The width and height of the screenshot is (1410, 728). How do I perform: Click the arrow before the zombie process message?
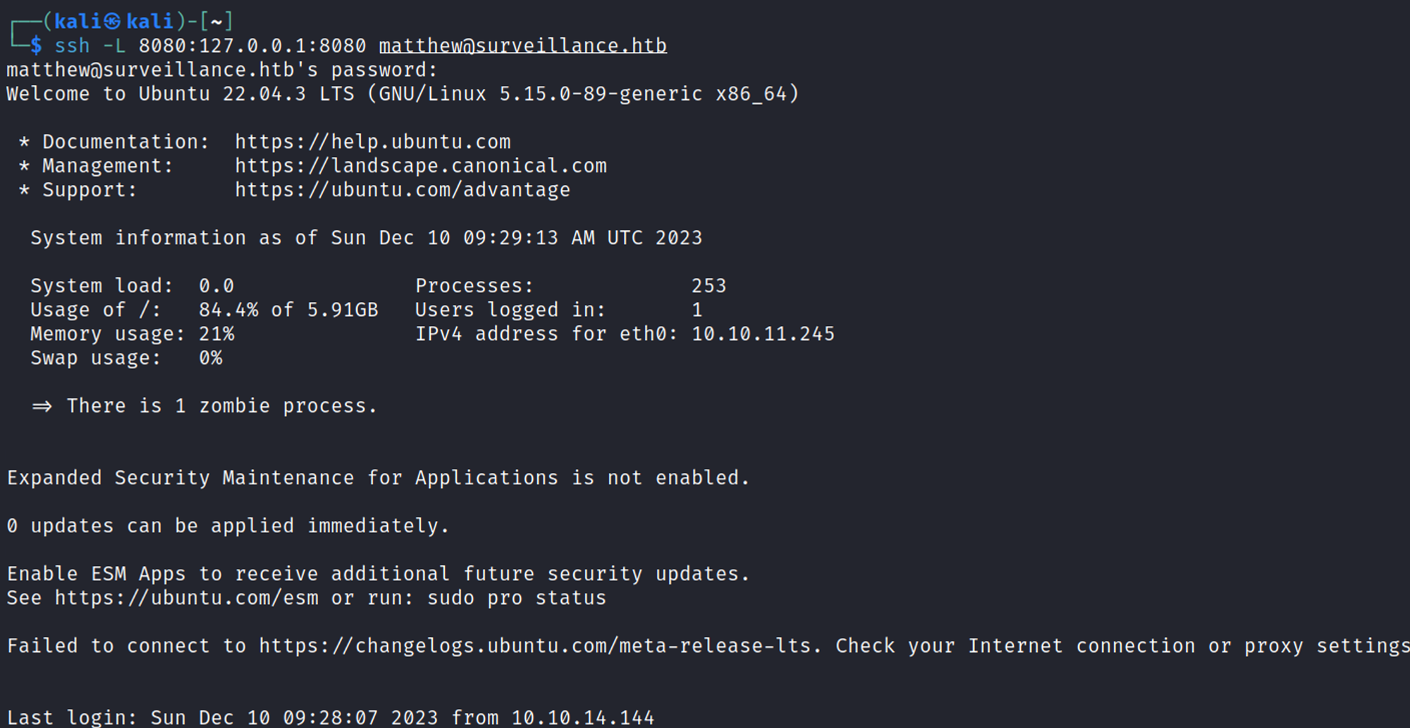pos(42,406)
